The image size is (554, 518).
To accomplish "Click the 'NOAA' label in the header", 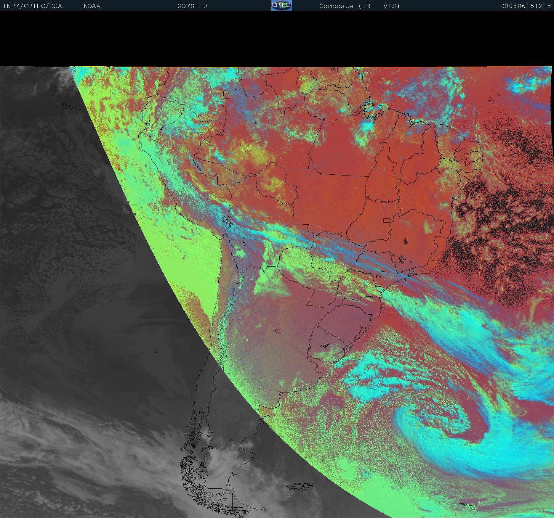I will pos(92,6).
